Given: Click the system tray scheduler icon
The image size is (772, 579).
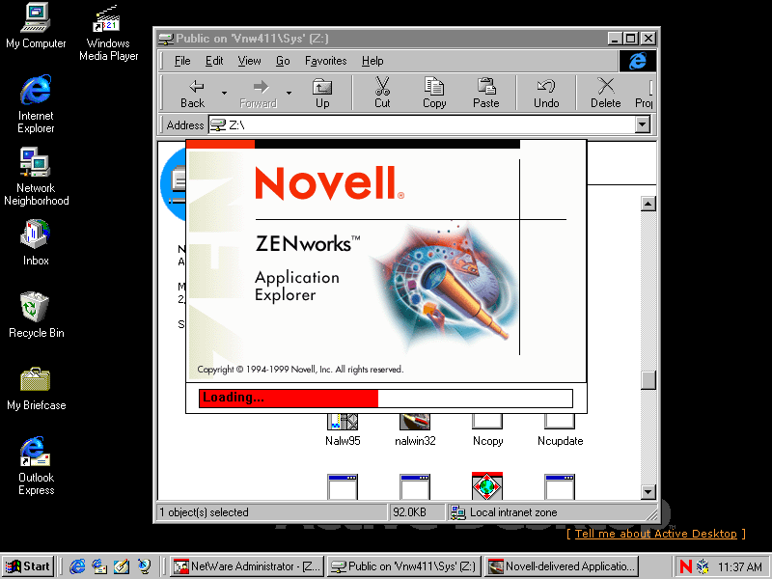Looking at the screenshot, I should [x=703, y=566].
